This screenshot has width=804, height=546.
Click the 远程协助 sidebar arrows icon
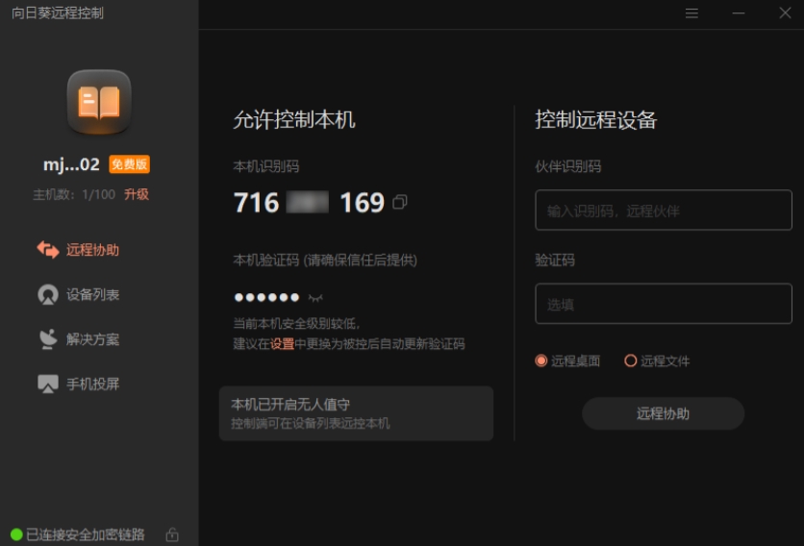pyautogui.click(x=48, y=250)
